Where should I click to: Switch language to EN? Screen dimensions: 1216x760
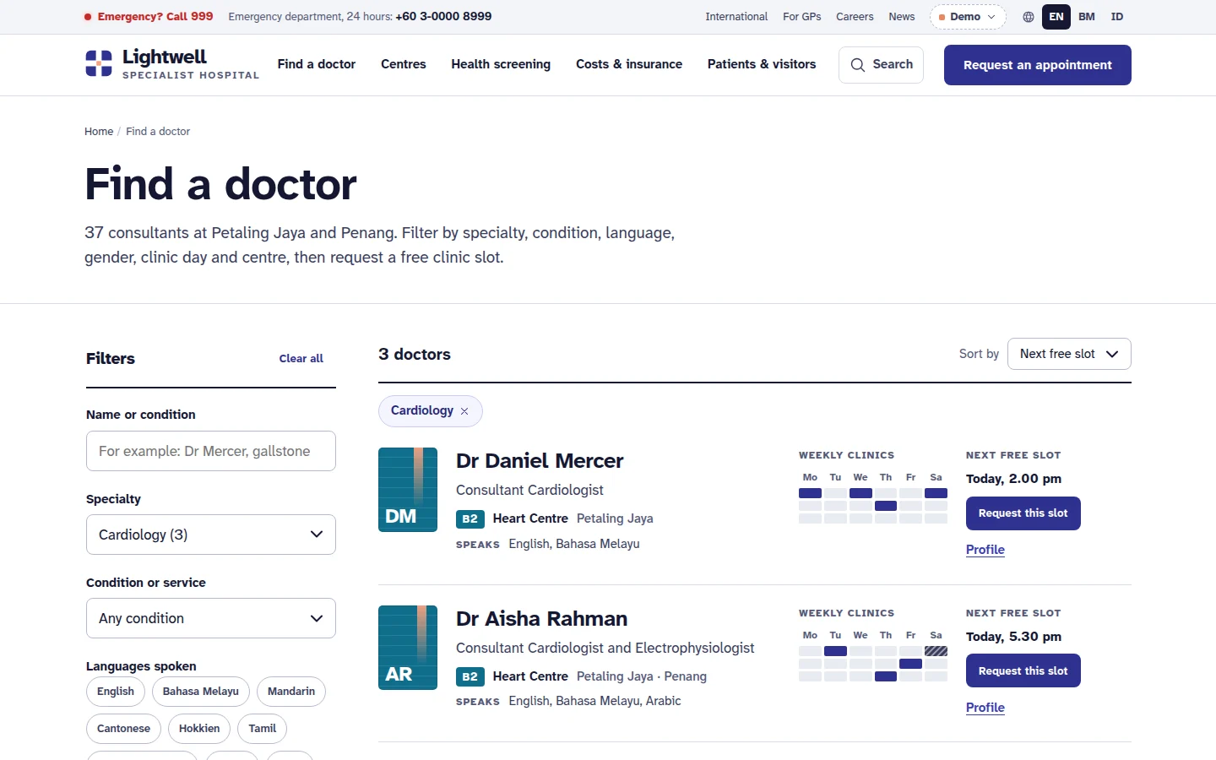click(x=1056, y=17)
